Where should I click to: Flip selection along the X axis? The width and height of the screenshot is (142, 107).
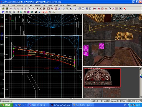pyautogui.click(x=11, y=9)
